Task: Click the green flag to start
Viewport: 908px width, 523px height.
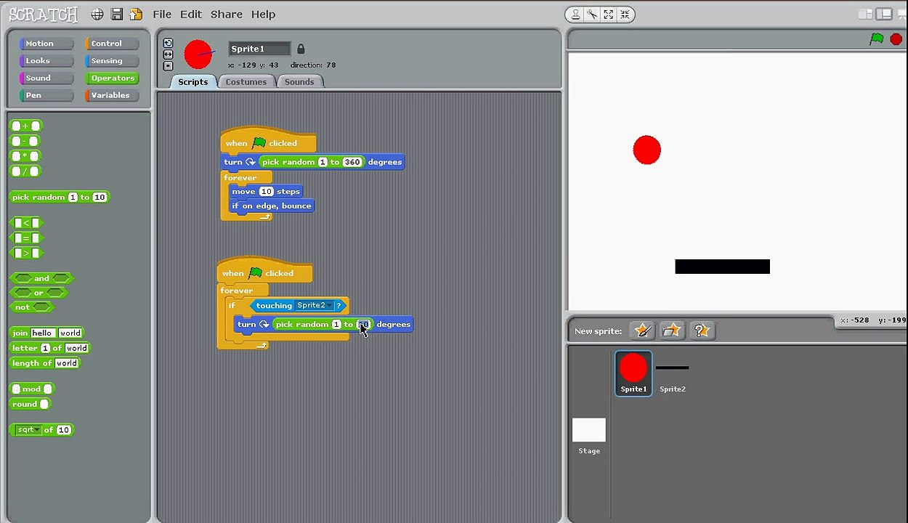Action: (877, 39)
